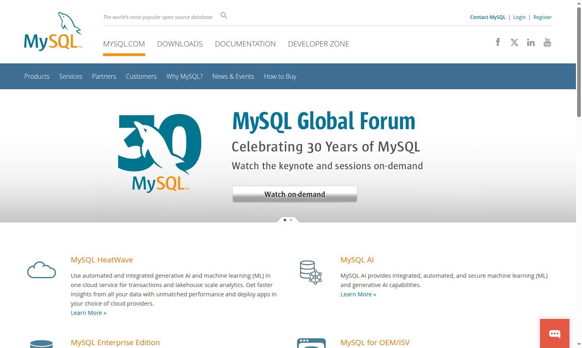Launch the live chat bubble icon

point(555,333)
